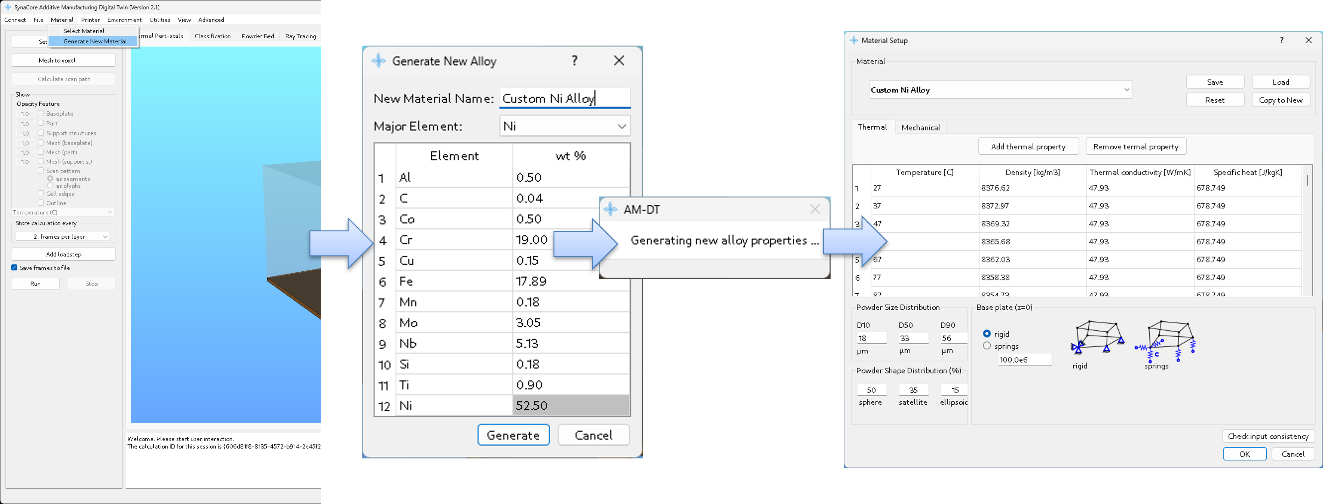Toggle Mesh (part) checkbox
Screen dimensions: 1323x504
[x=41, y=152]
